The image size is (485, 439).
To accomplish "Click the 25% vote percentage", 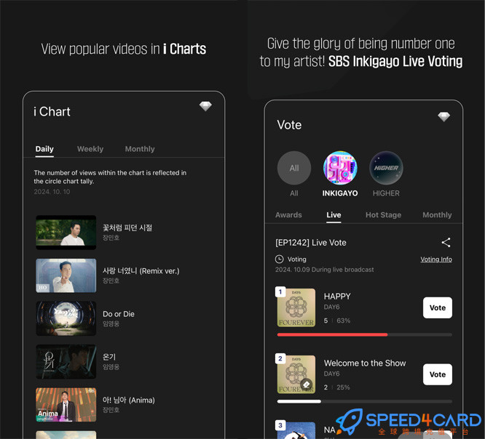I will tap(343, 387).
